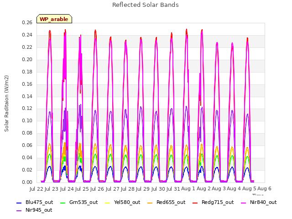This screenshot has height=219, width=292.
Task: Click the Aug 6 x-axis date label
Action: click(264, 188)
